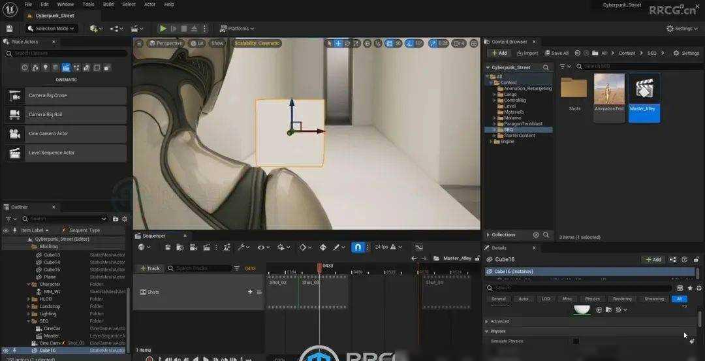Toggle grid snapping in the viewport toolbar

click(389, 43)
